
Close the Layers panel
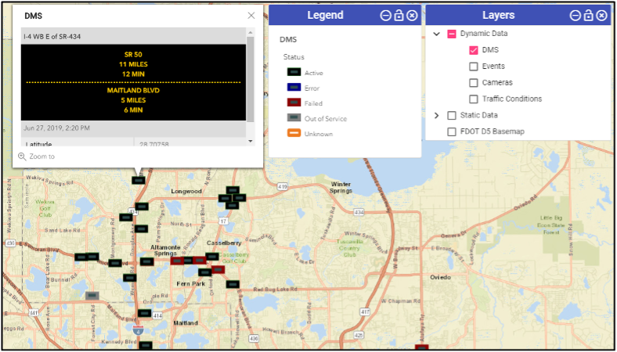click(x=601, y=16)
